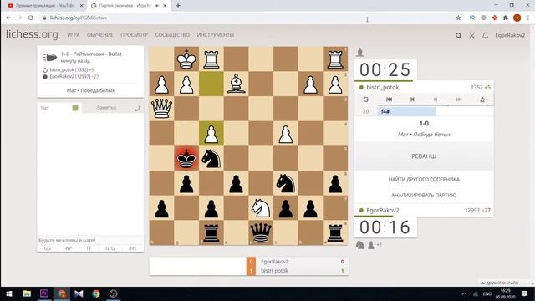Send GTG preset chat message

(110, 248)
